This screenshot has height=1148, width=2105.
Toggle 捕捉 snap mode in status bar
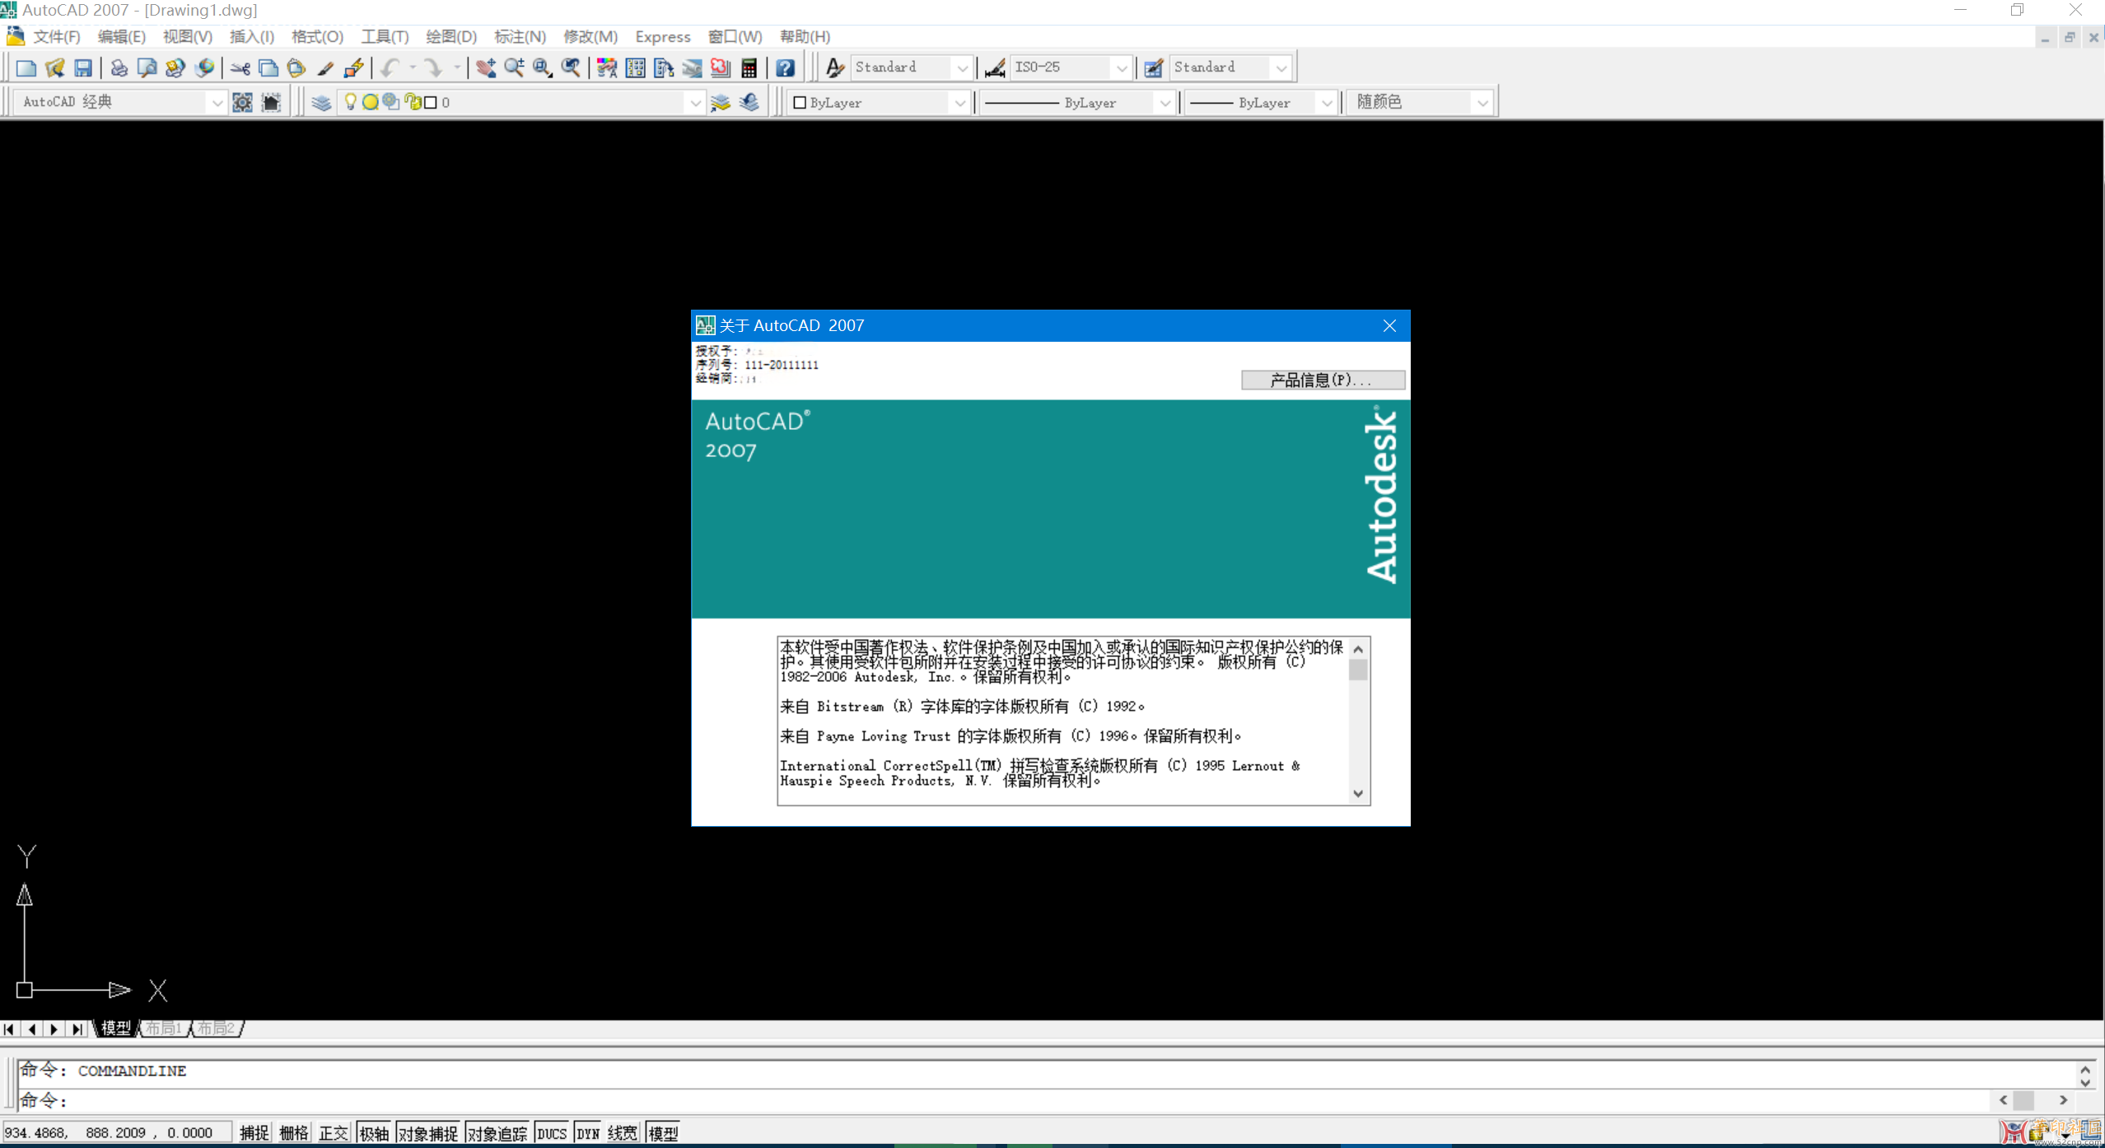point(254,1133)
